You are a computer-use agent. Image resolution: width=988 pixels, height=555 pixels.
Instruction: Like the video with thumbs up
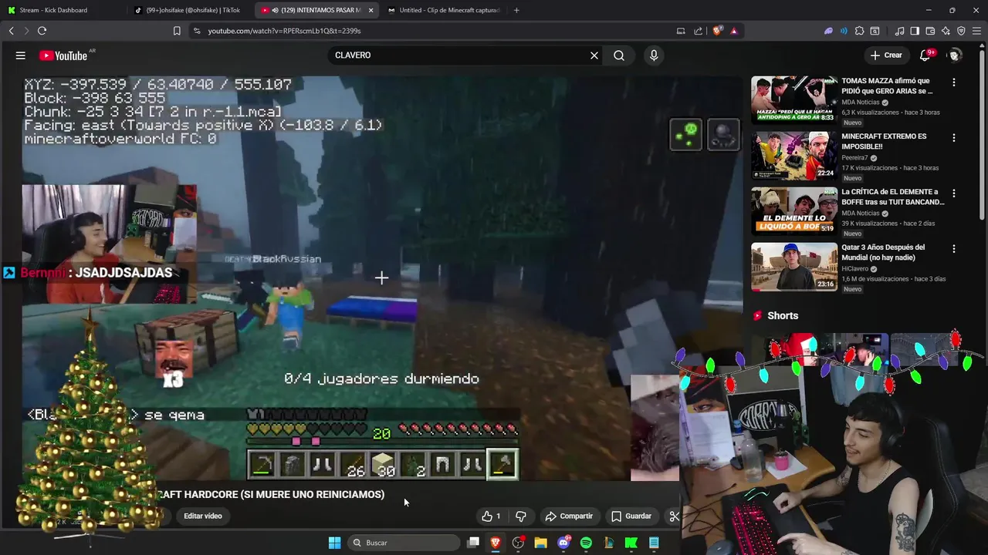[491, 516]
